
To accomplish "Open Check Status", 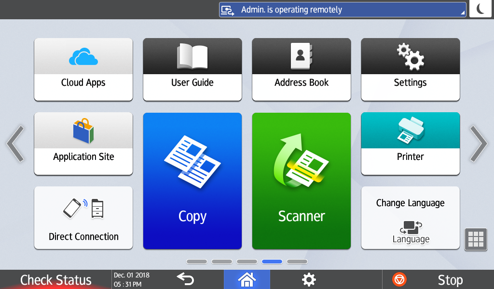I will click(55, 279).
